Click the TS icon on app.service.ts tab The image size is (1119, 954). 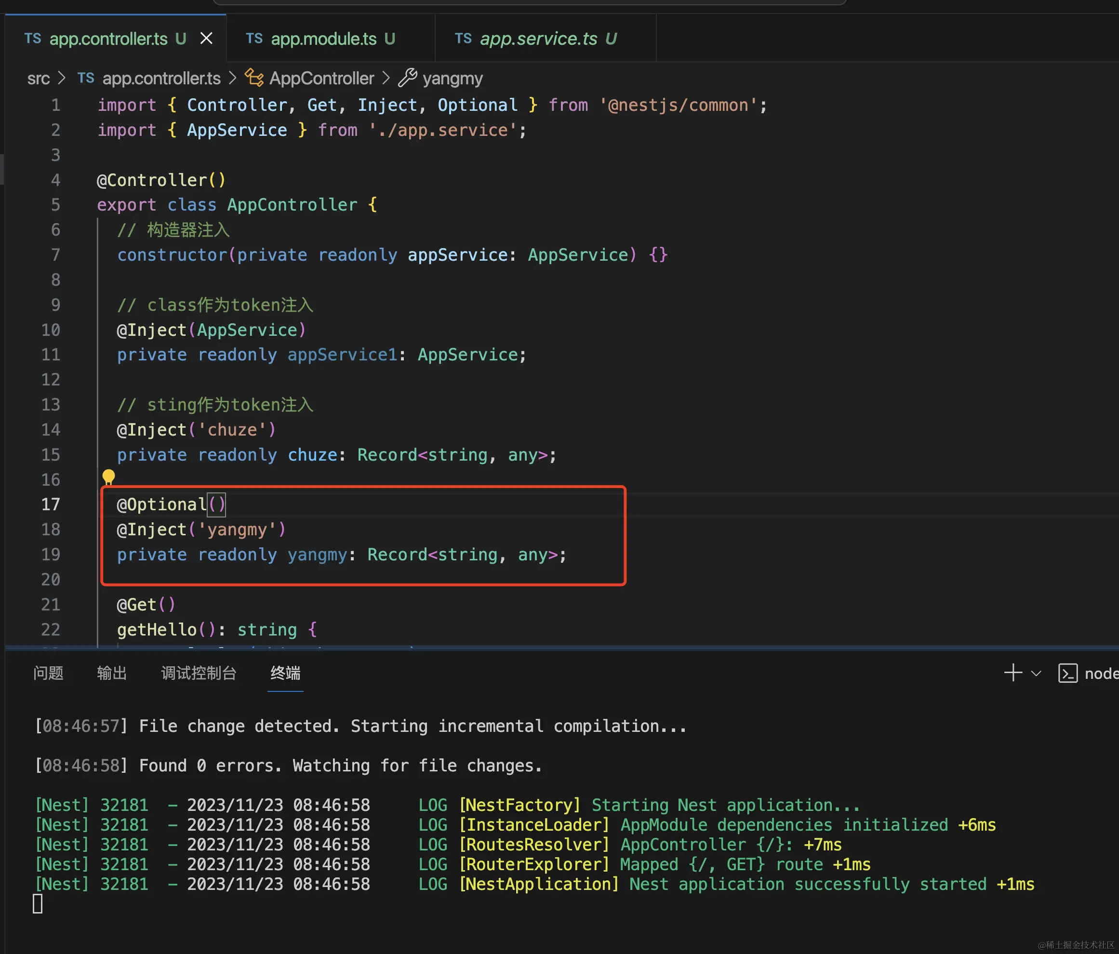click(463, 39)
